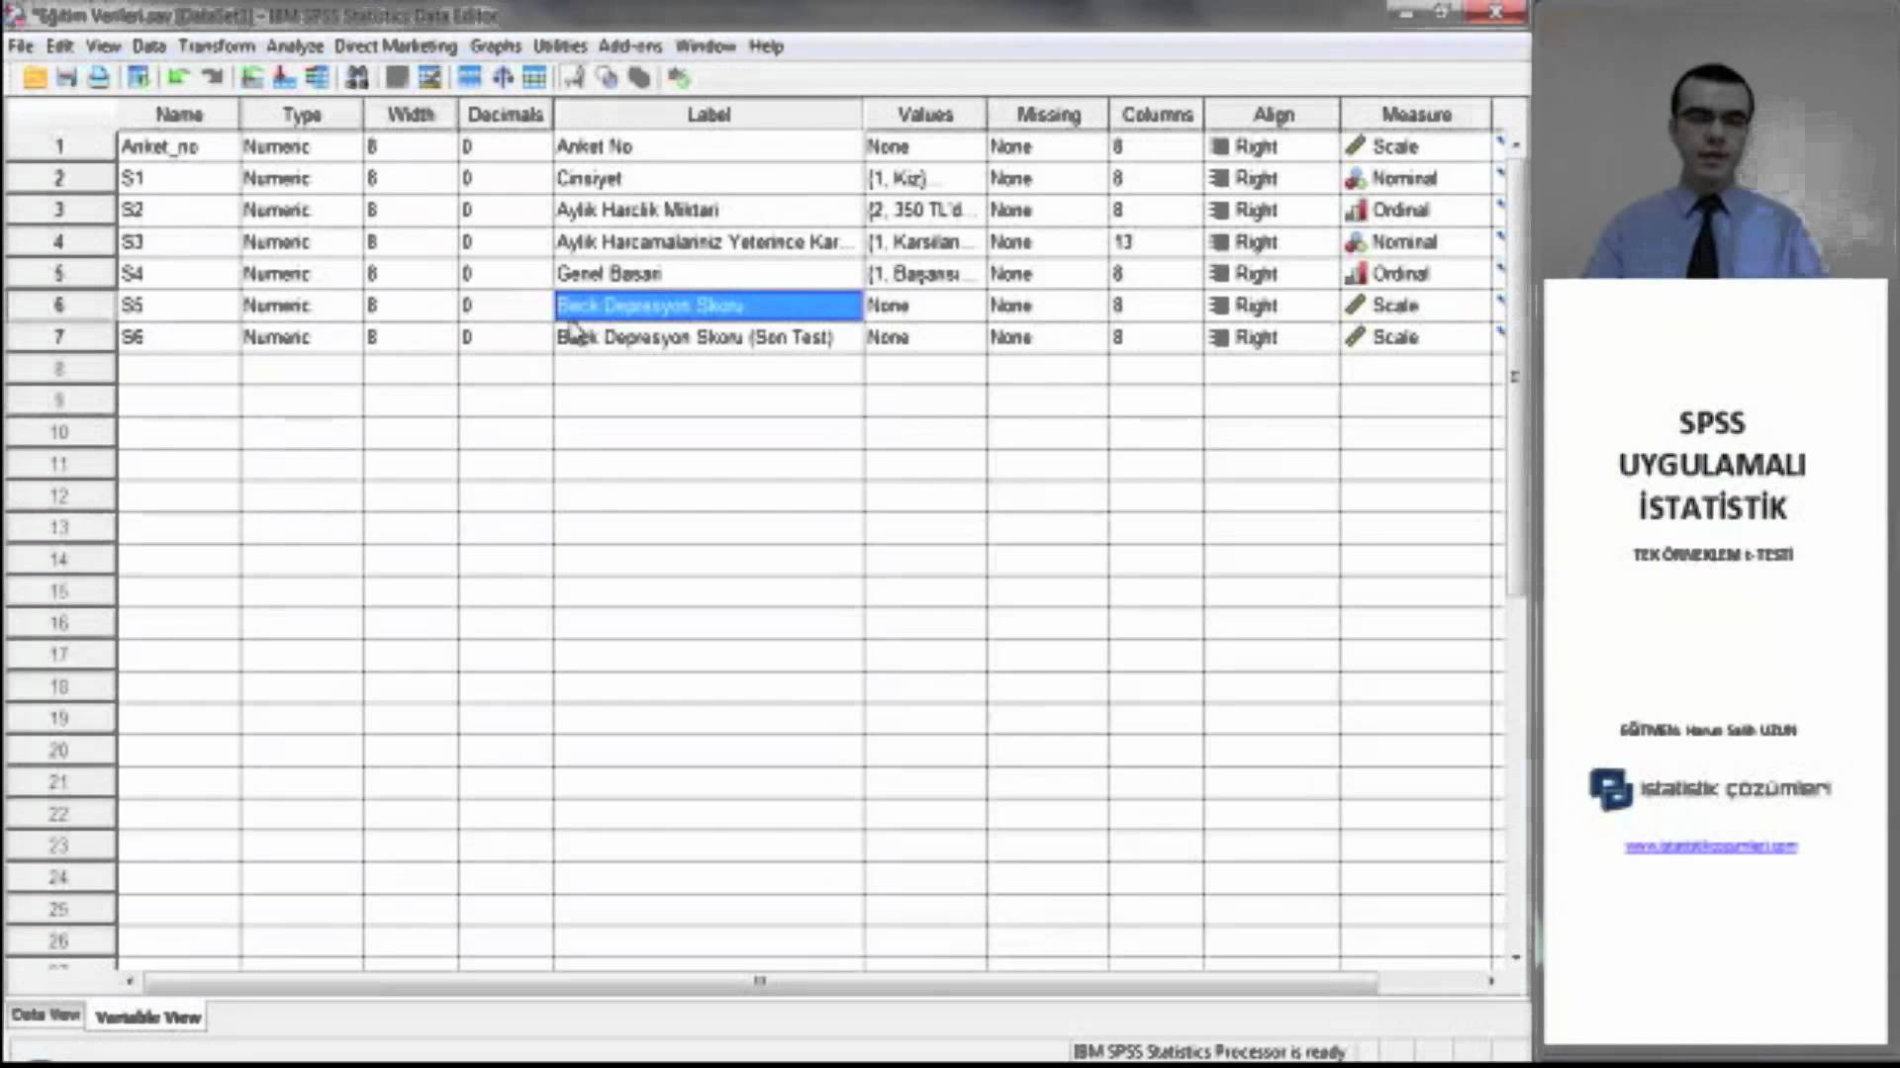Click the Find binoculars icon
Image resolution: width=1900 pixels, height=1068 pixels.
pyautogui.click(x=357, y=77)
